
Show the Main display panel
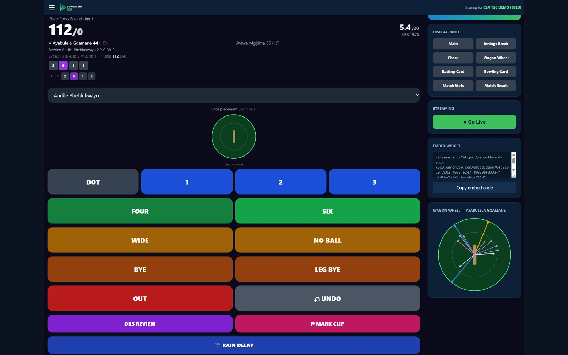pos(453,44)
